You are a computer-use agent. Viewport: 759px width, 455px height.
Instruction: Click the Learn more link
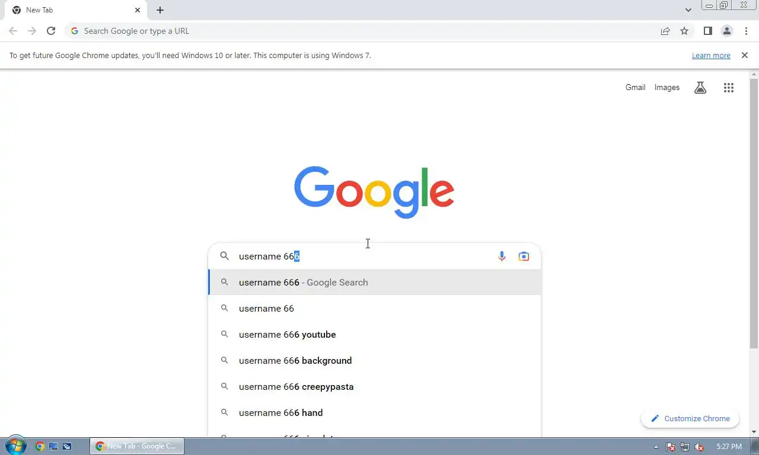click(x=711, y=55)
